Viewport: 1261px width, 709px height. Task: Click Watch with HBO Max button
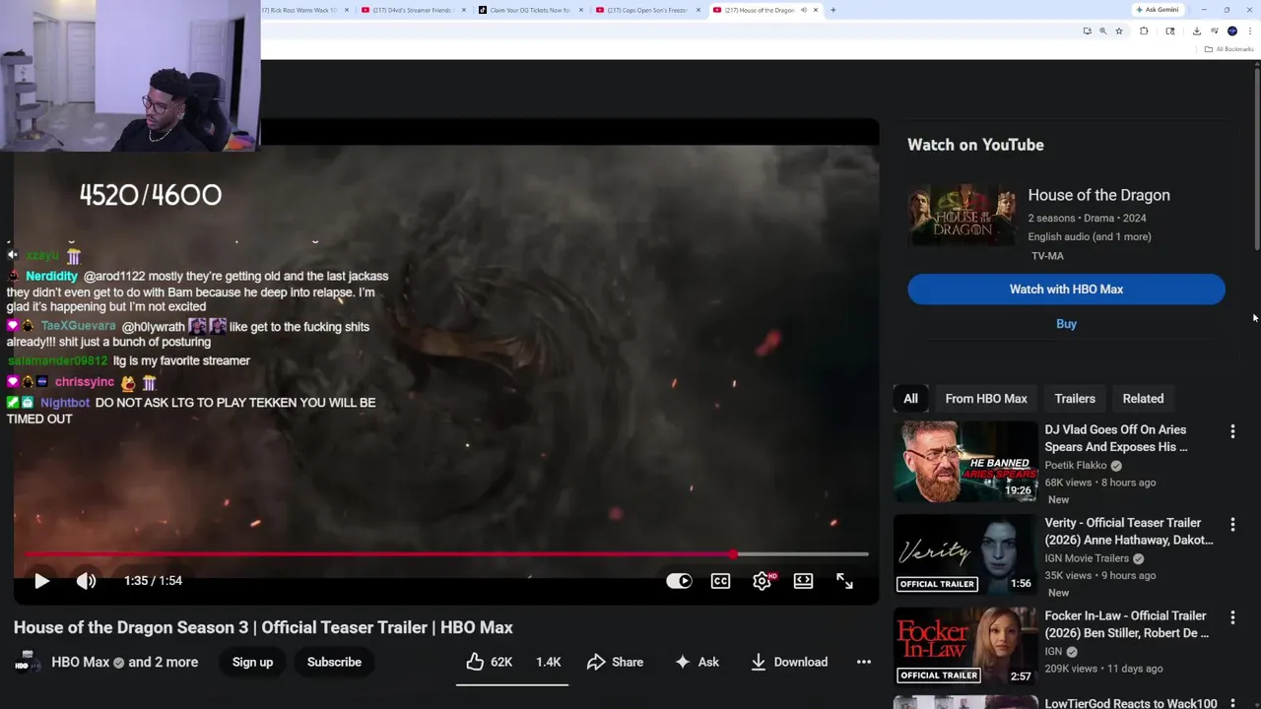pyautogui.click(x=1066, y=290)
